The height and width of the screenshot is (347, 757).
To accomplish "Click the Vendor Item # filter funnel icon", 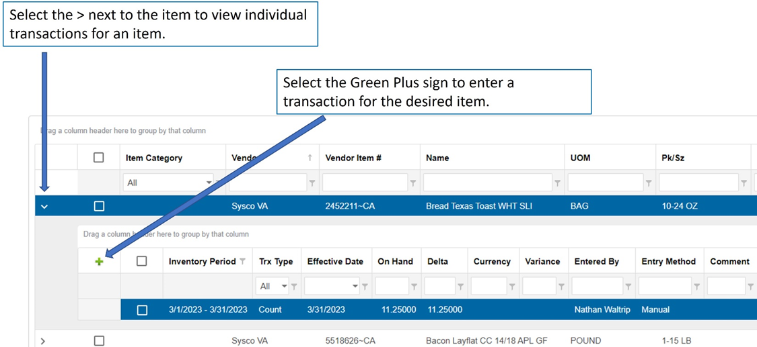I will (x=412, y=183).
